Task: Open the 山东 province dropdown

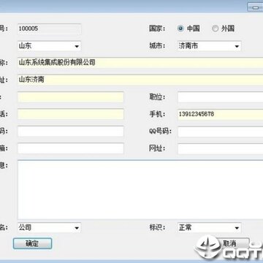Action: [49, 46]
